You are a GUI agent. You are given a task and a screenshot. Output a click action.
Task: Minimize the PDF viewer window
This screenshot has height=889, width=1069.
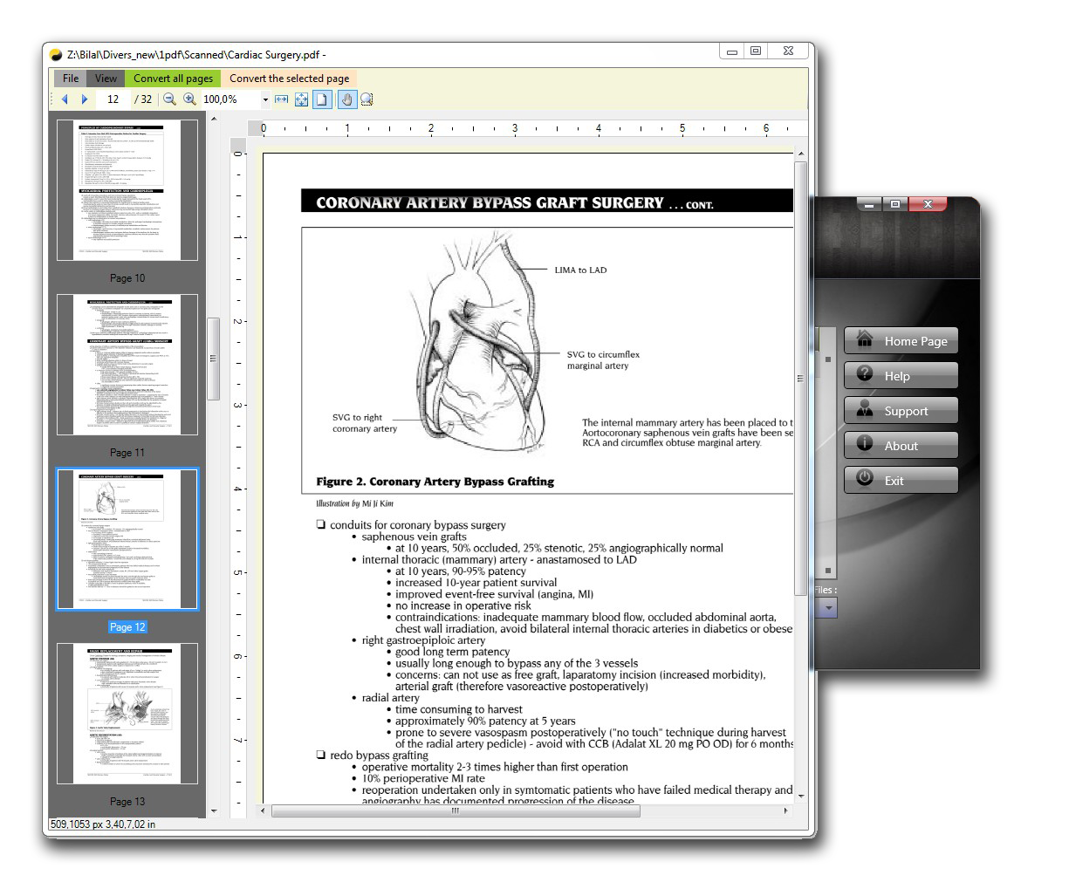click(731, 51)
